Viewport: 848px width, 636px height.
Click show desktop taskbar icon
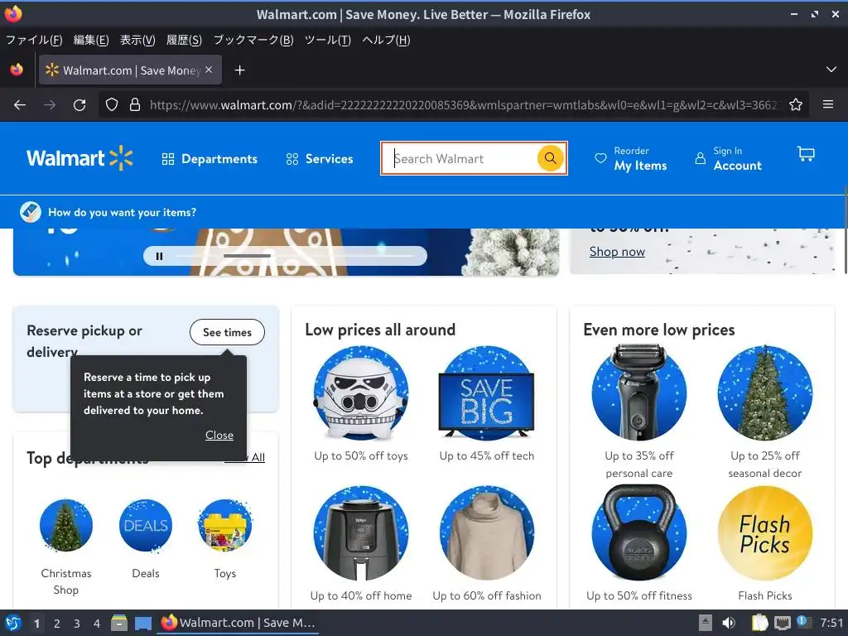[x=143, y=623]
